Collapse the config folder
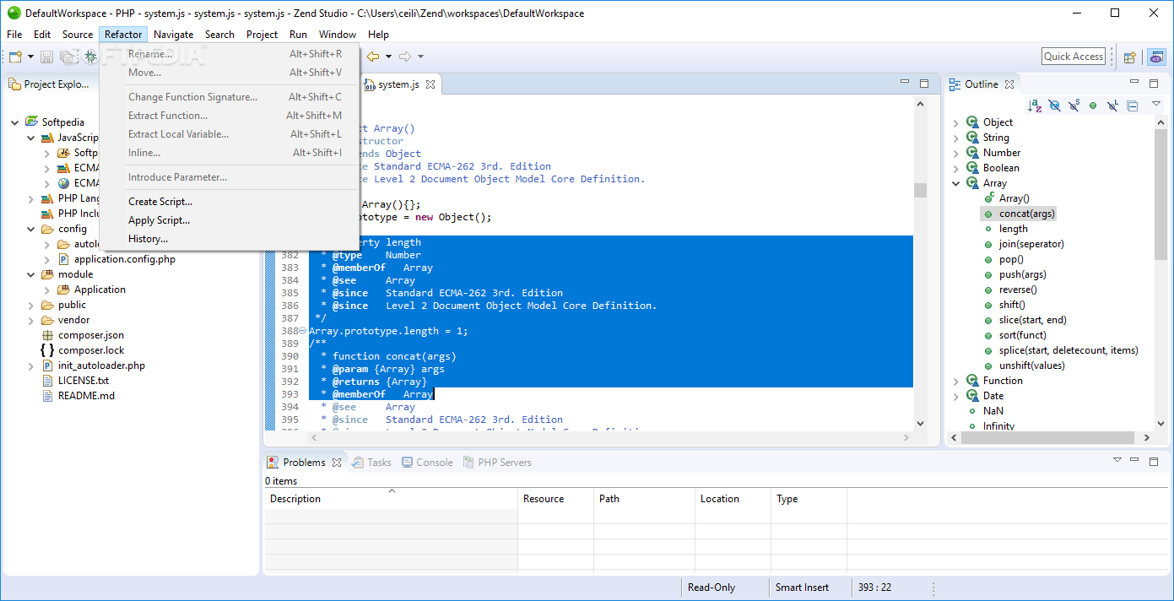1174x601 pixels. [x=30, y=229]
